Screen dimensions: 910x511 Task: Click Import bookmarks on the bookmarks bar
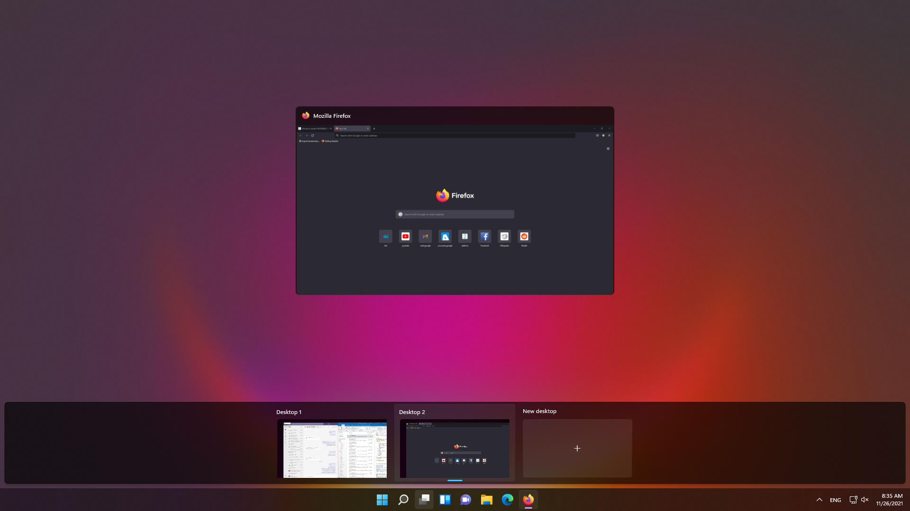point(309,141)
